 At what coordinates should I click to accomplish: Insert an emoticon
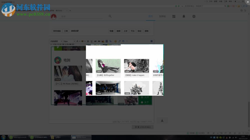pyautogui.click(x=115, y=41)
